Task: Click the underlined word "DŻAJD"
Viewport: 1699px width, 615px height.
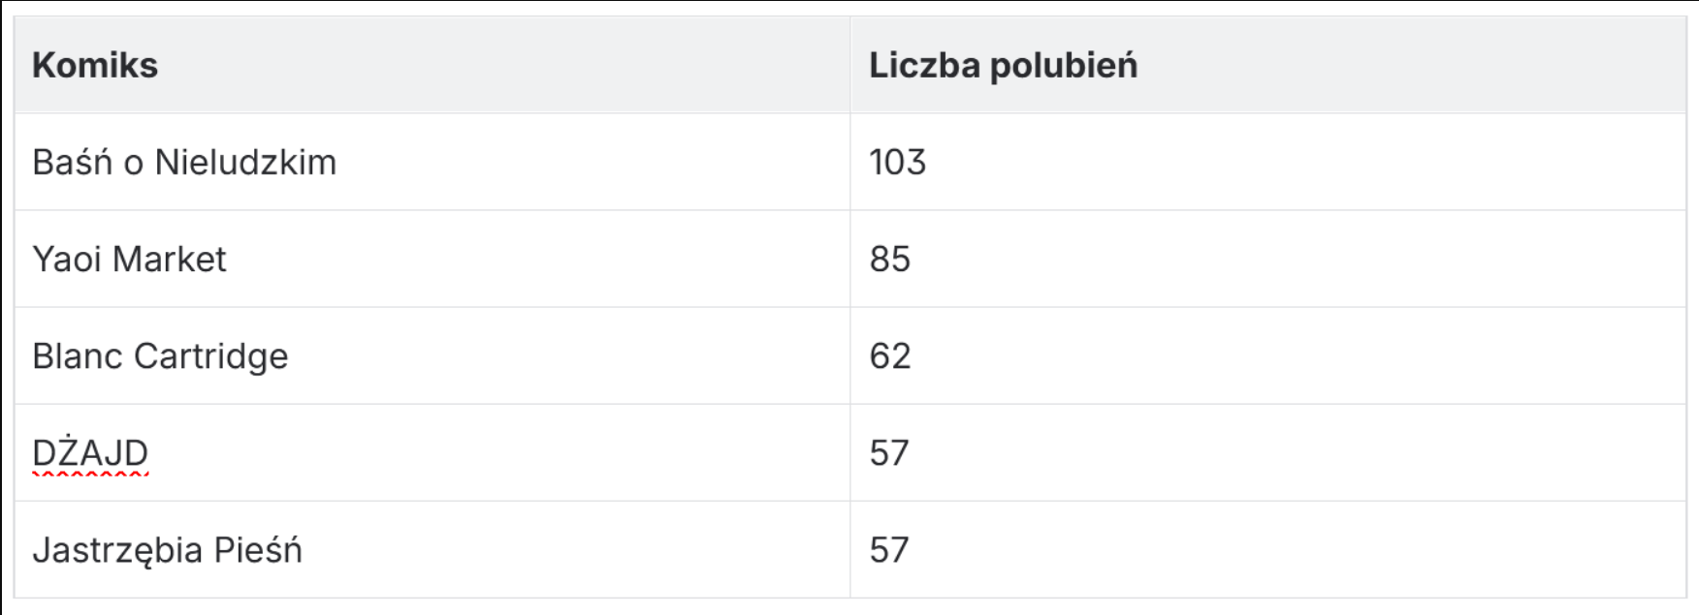Action: (x=90, y=452)
